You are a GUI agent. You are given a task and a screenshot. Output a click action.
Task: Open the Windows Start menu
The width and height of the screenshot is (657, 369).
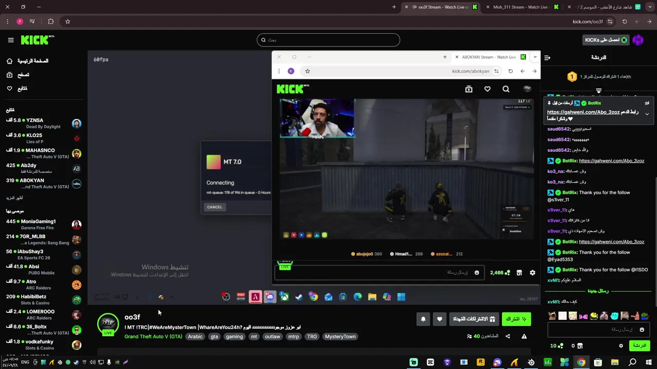pyautogui.click(x=649, y=362)
